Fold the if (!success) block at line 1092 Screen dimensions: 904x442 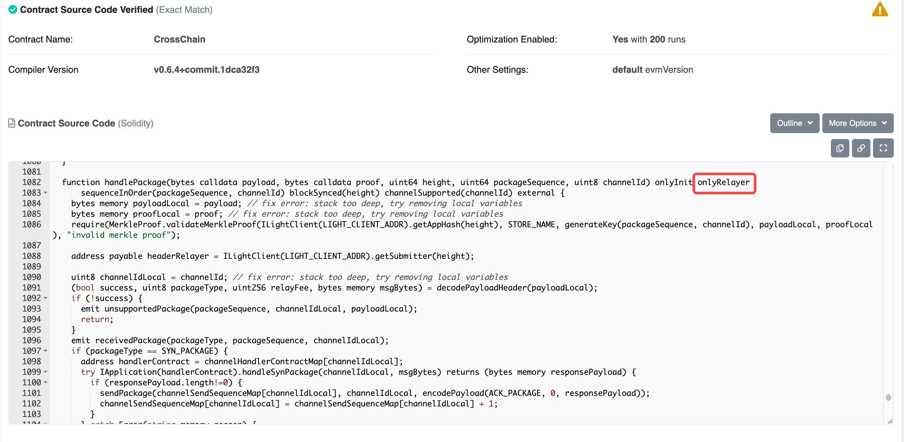tap(45, 298)
